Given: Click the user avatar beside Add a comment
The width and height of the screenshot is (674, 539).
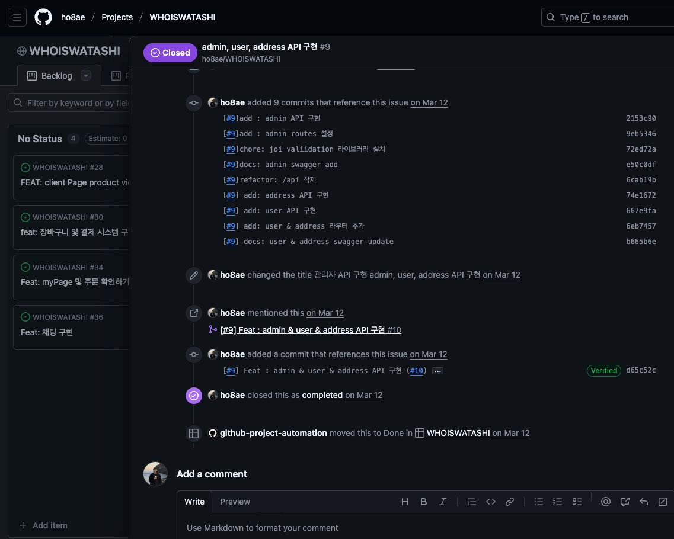Looking at the screenshot, I should click(x=155, y=474).
